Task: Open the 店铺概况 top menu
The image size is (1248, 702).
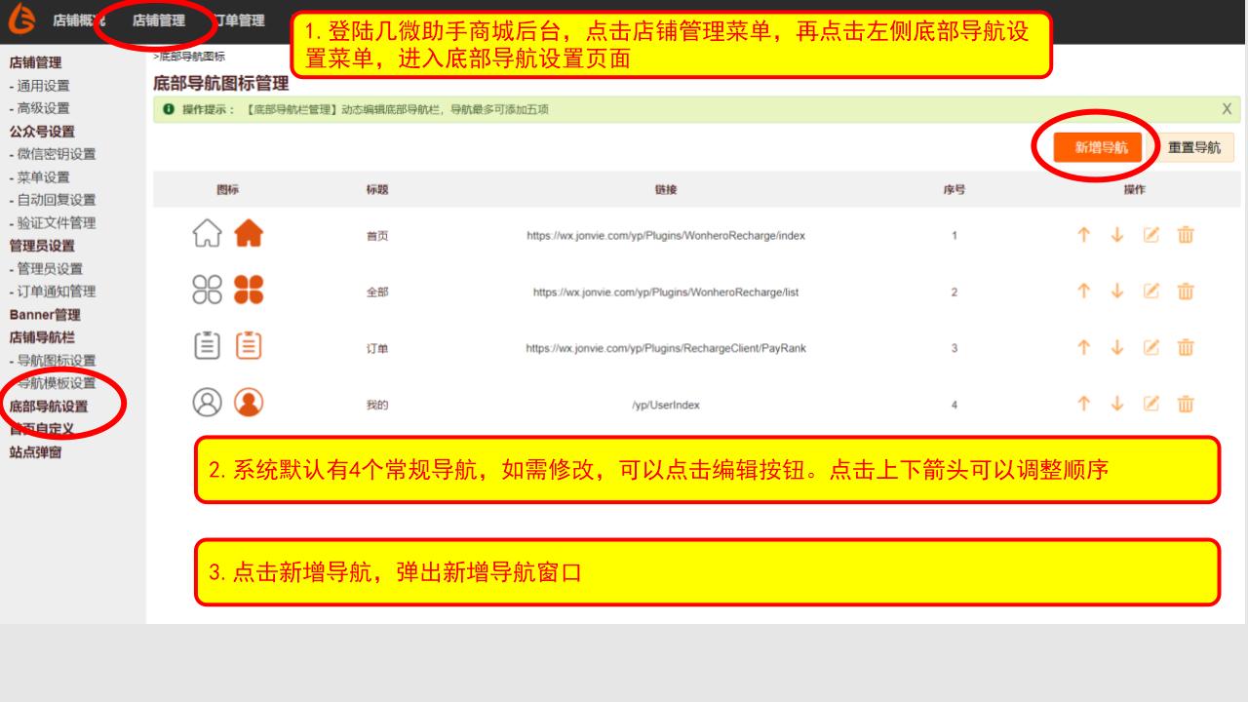Action: (x=79, y=20)
